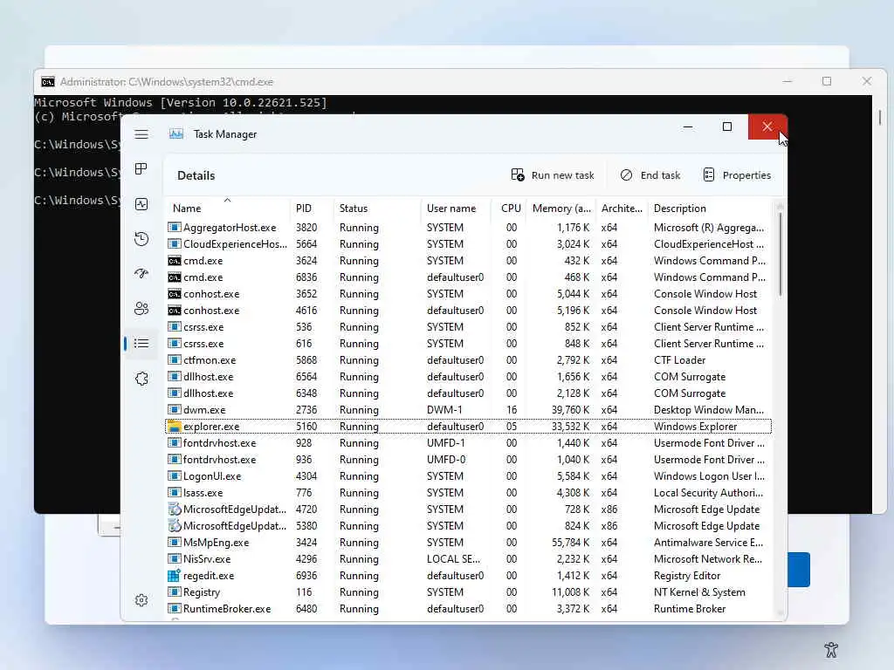Screen dimensions: 894x670
Task: Sort by Name column header
Action: 228,208
